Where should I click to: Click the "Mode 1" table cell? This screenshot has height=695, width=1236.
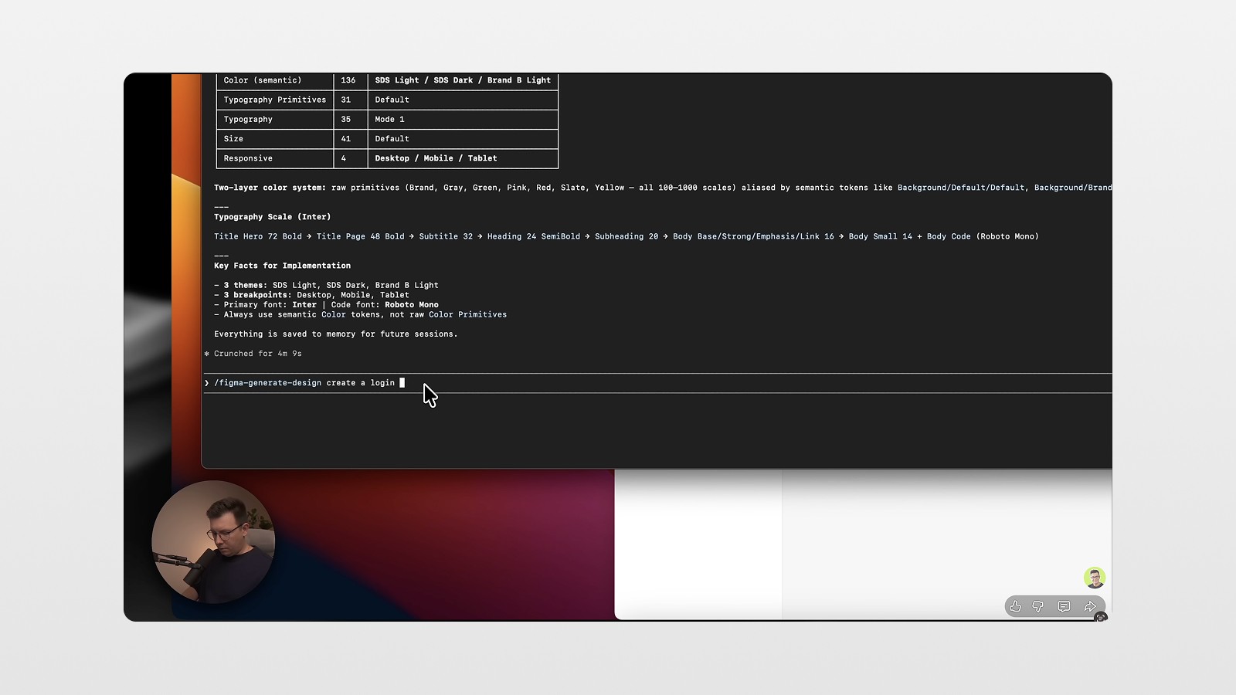click(x=463, y=120)
